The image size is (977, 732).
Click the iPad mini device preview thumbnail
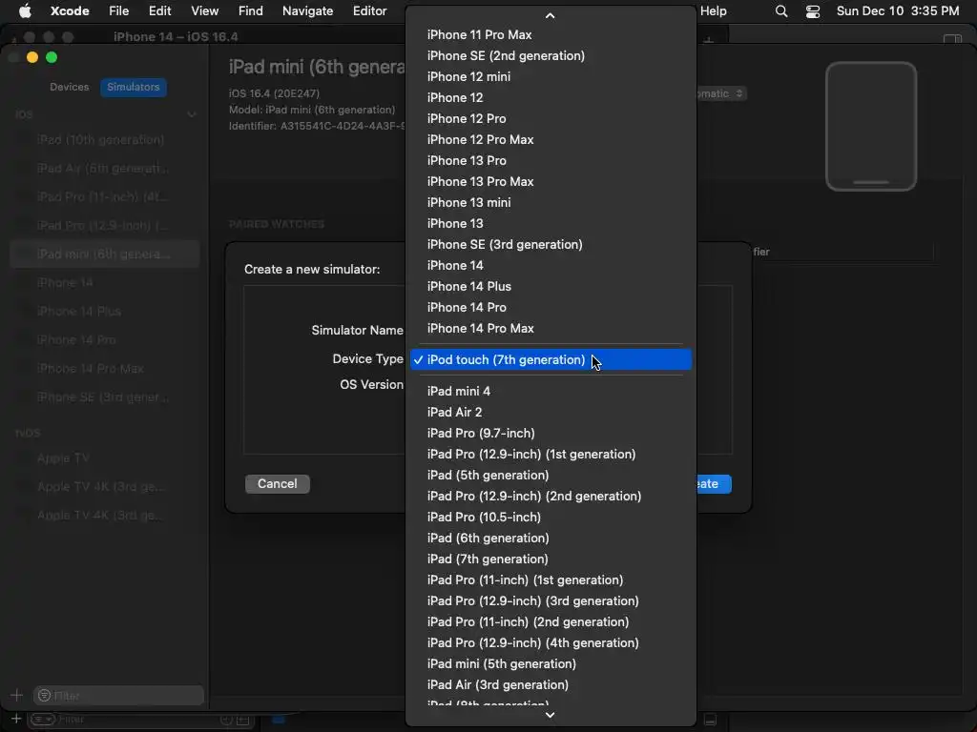point(870,127)
